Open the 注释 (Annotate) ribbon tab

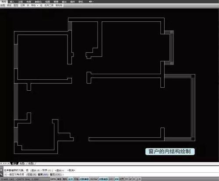tap(20, 2)
